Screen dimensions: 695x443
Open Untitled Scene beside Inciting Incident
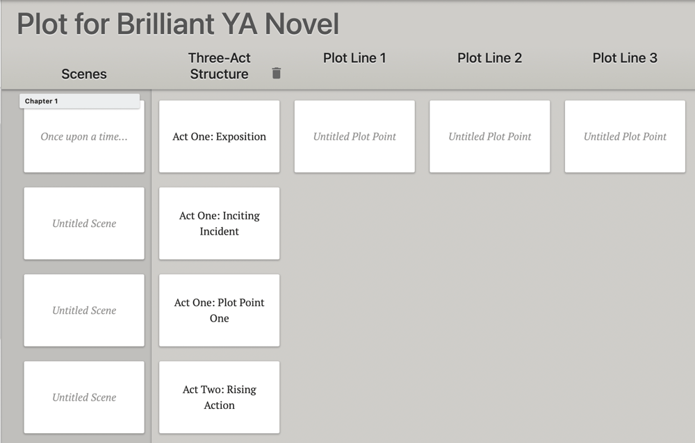coord(84,224)
